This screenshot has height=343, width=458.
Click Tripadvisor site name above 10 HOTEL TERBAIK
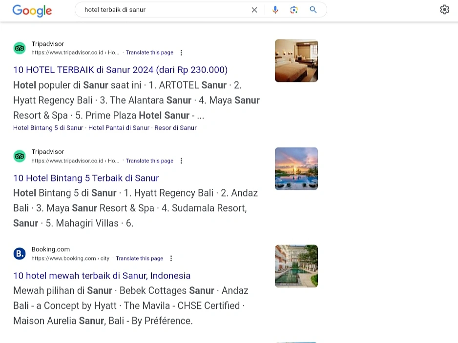tap(48, 44)
